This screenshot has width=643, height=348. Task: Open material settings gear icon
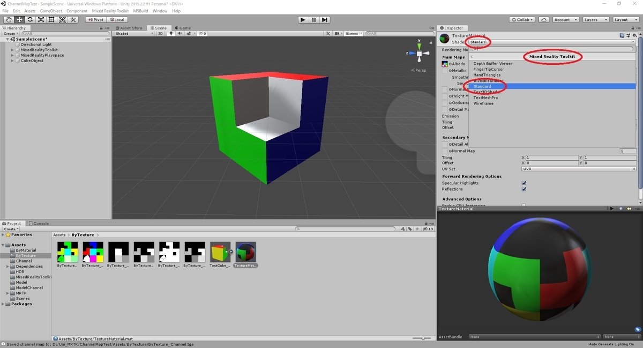[634, 35]
